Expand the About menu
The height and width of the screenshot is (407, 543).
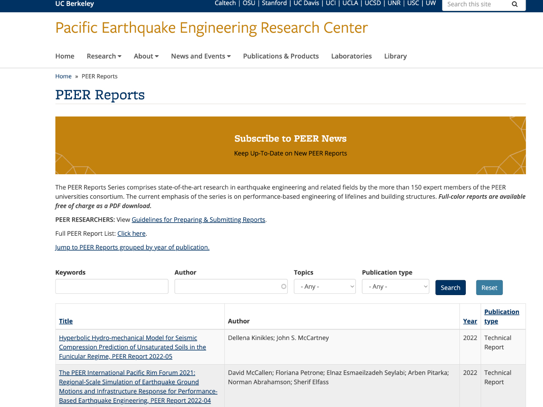coord(146,56)
